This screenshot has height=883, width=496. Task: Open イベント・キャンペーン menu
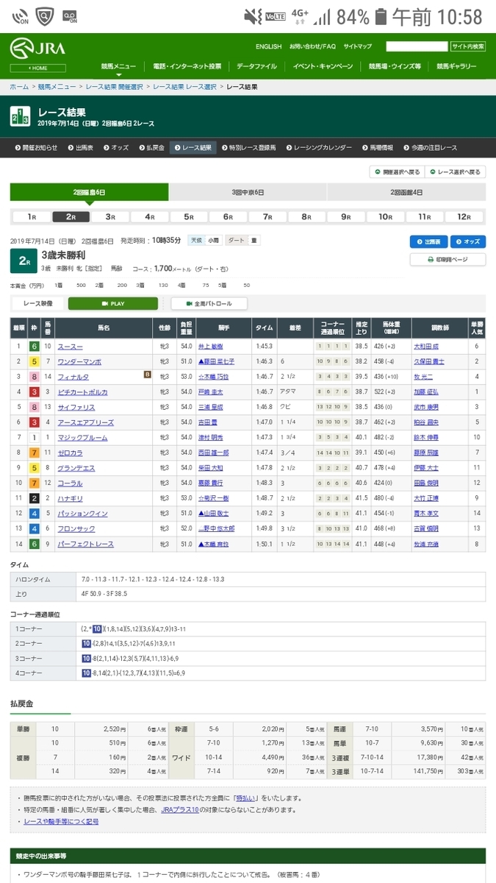323,66
